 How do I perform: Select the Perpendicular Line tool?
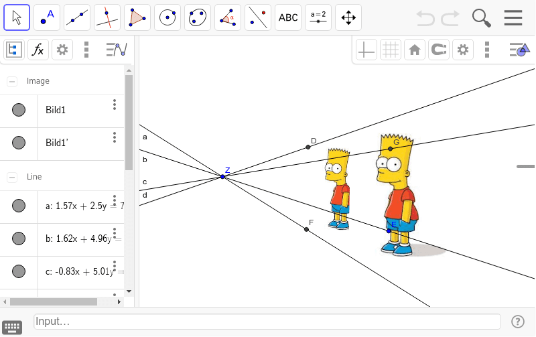click(x=107, y=17)
